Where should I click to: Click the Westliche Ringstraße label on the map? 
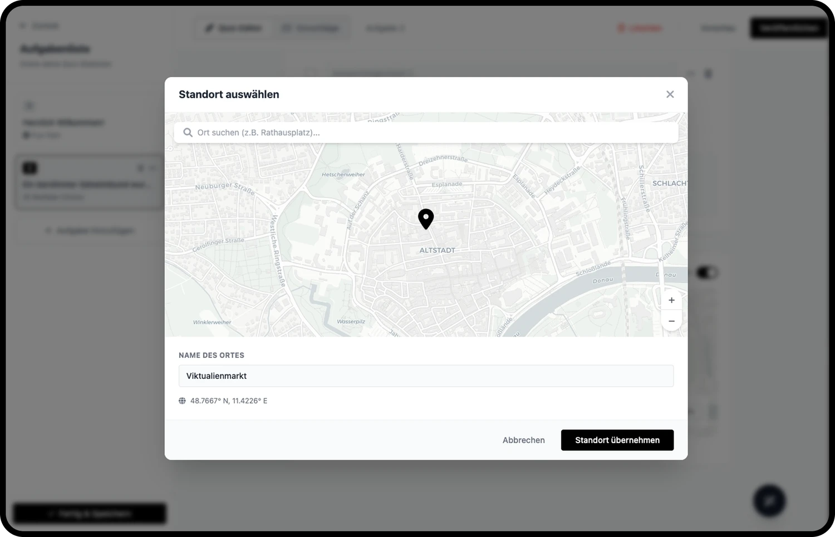point(278,252)
